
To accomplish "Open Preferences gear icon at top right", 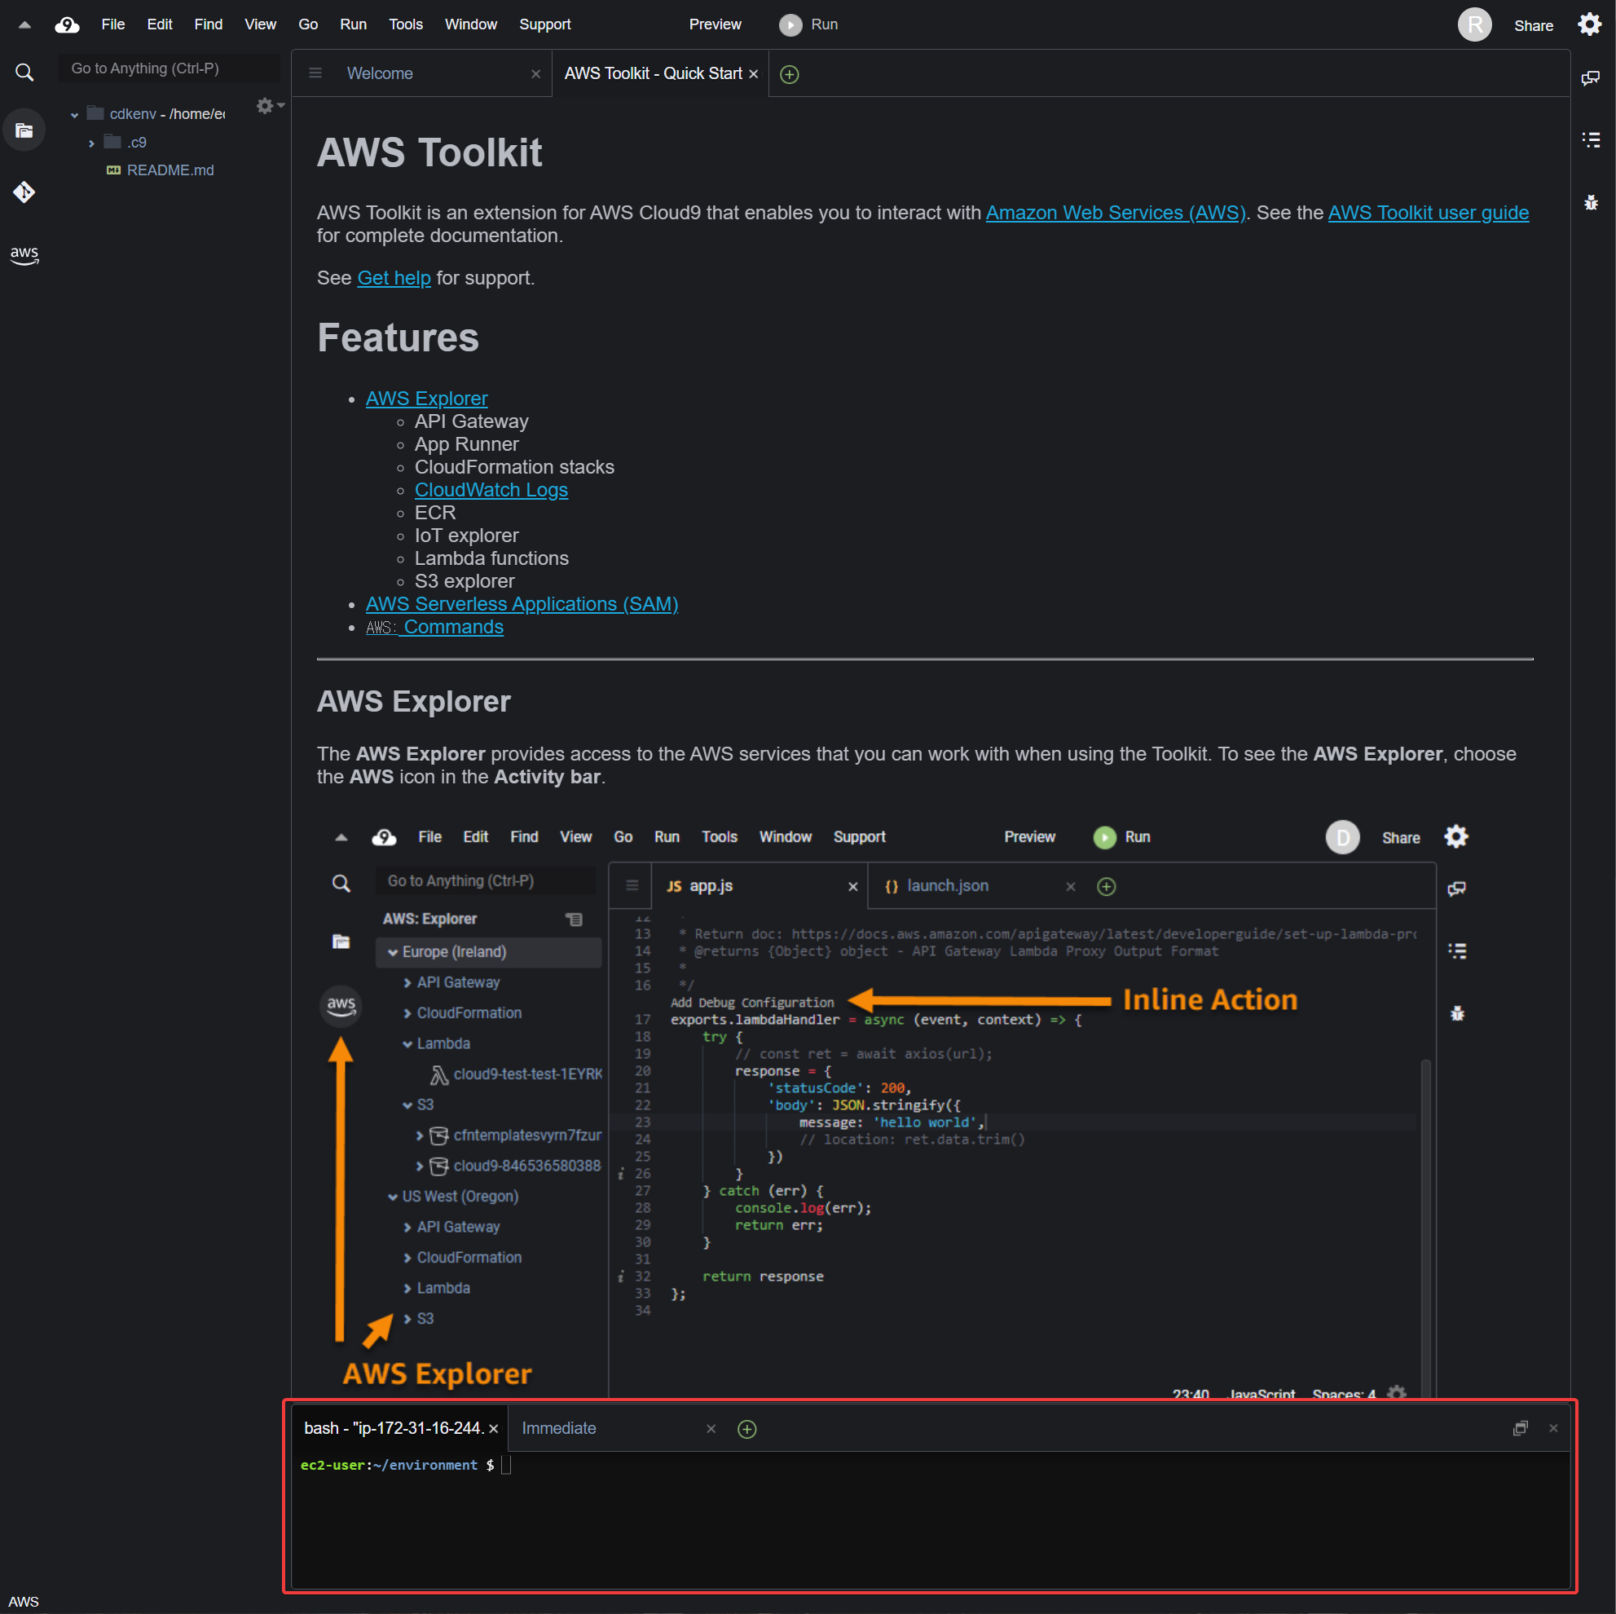I will (1589, 24).
